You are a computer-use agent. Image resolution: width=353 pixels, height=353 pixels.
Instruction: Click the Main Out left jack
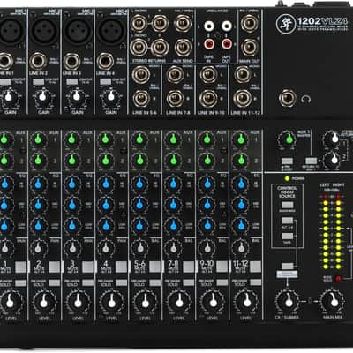click(x=250, y=24)
